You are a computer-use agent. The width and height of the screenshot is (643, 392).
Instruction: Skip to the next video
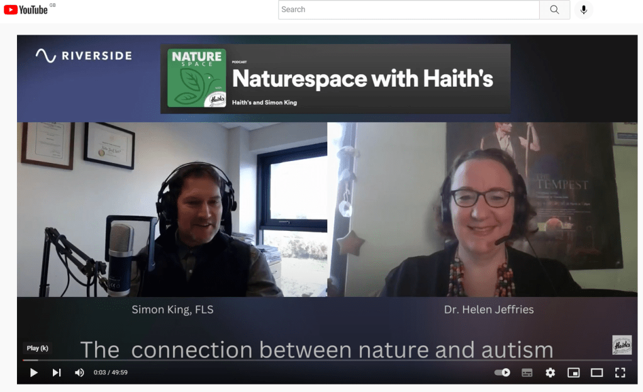(57, 372)
